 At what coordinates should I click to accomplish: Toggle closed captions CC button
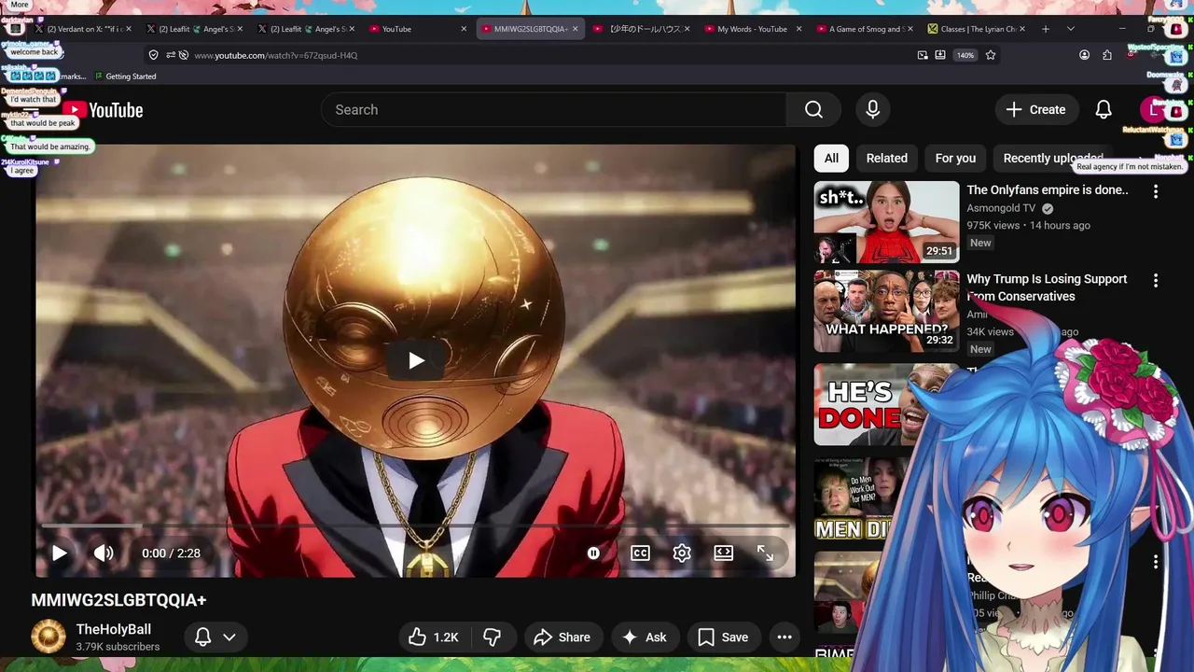[x=640, y=553]
